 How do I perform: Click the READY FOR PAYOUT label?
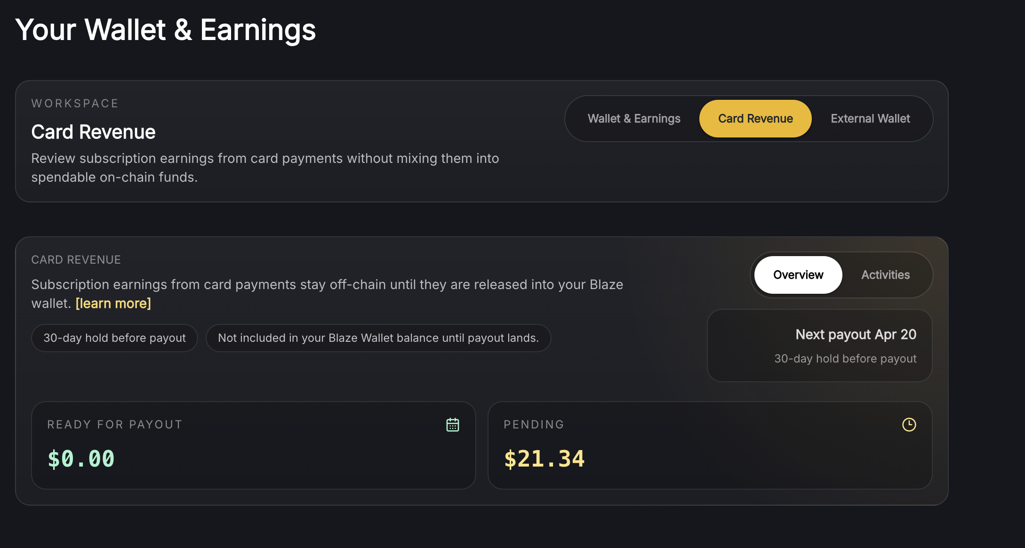click(114, 425)
